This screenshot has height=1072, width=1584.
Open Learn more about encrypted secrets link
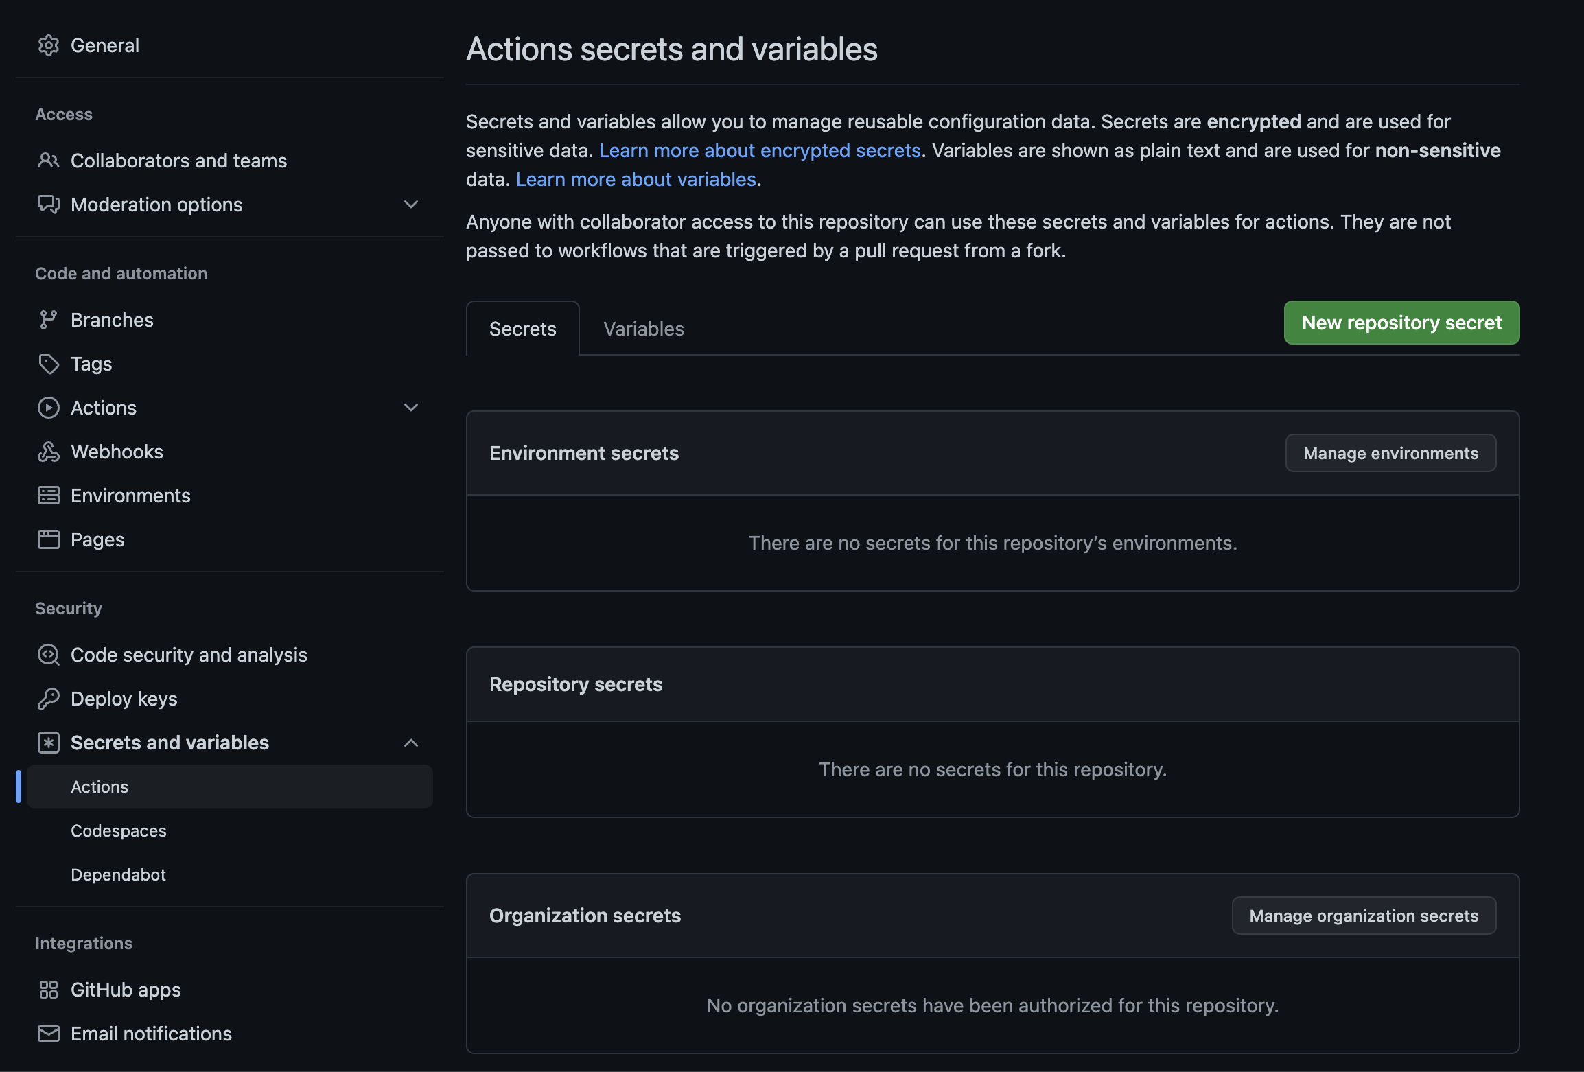click(x=759, y=150)
